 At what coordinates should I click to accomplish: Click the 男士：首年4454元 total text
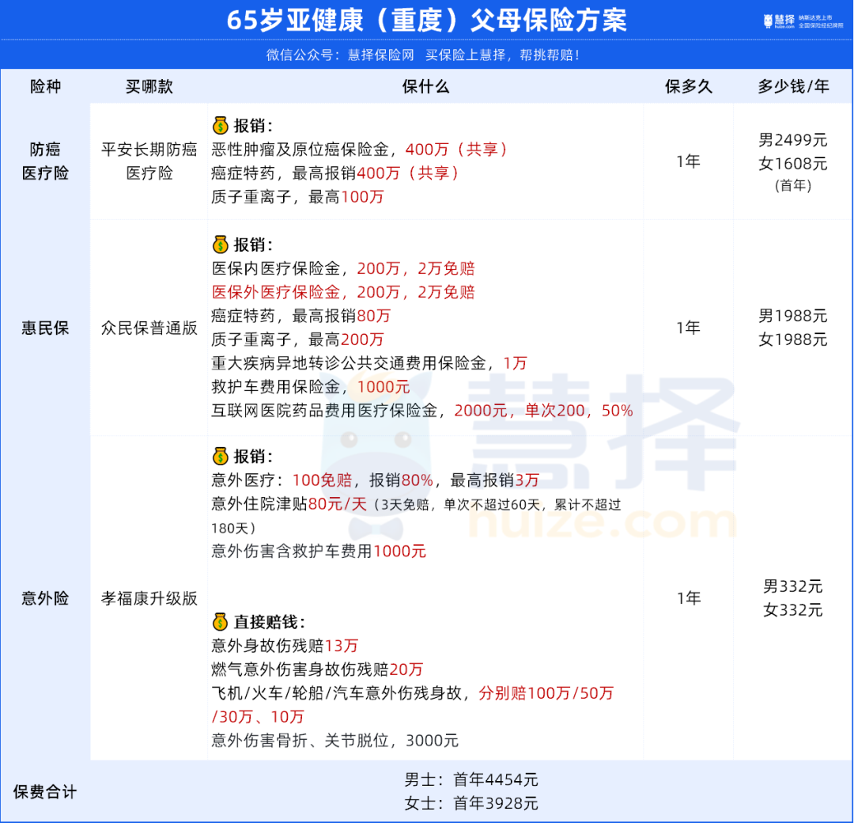point(471,779)
